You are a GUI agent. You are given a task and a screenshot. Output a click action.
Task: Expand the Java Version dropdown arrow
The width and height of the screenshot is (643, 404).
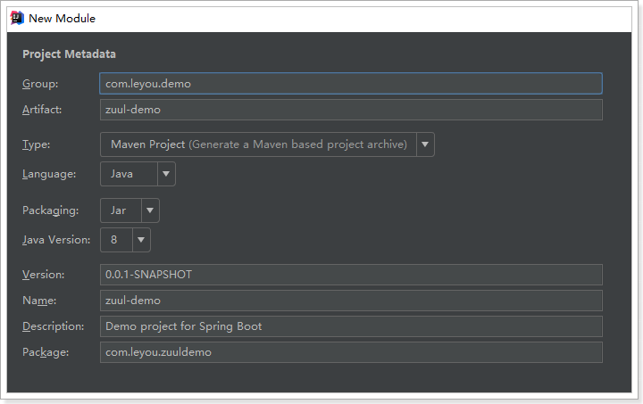click(x=141, y=240)
